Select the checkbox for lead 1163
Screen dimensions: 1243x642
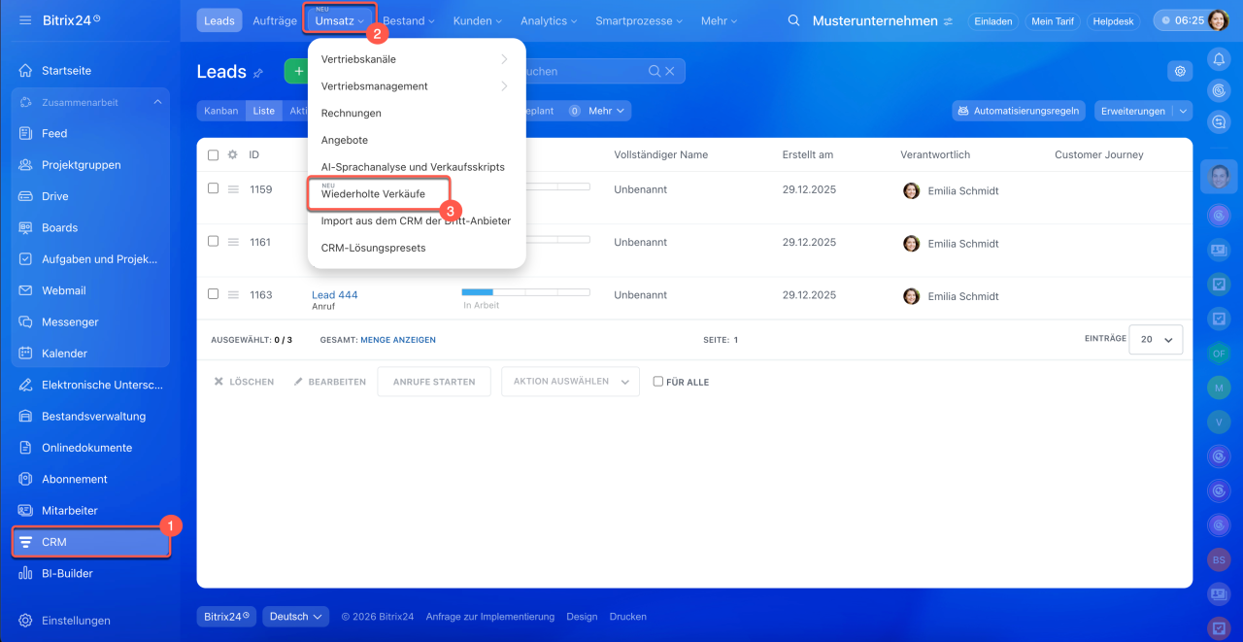point(214,294)
